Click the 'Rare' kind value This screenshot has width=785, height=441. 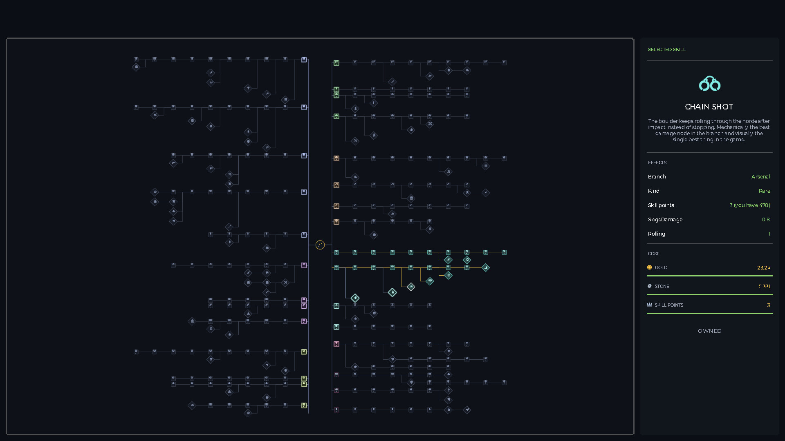[x=765, y=191]
